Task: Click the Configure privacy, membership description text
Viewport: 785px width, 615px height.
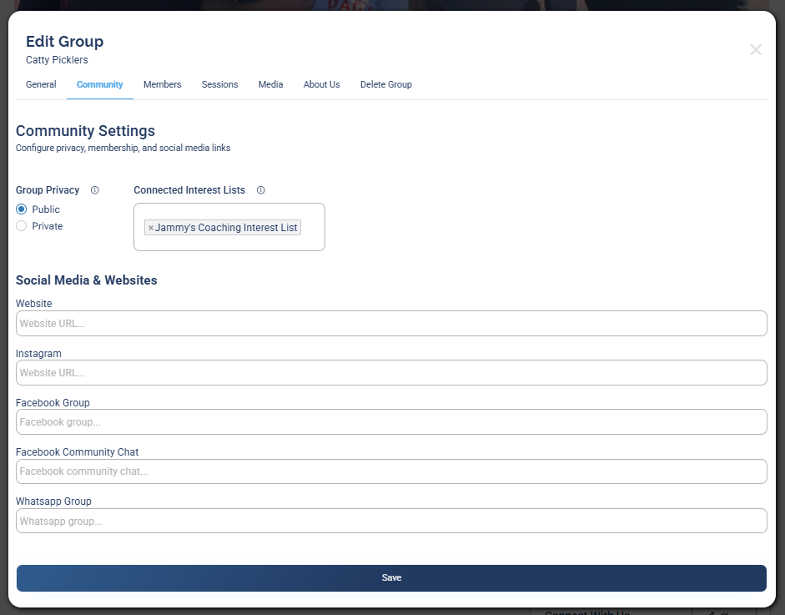Action: (123, 148)
